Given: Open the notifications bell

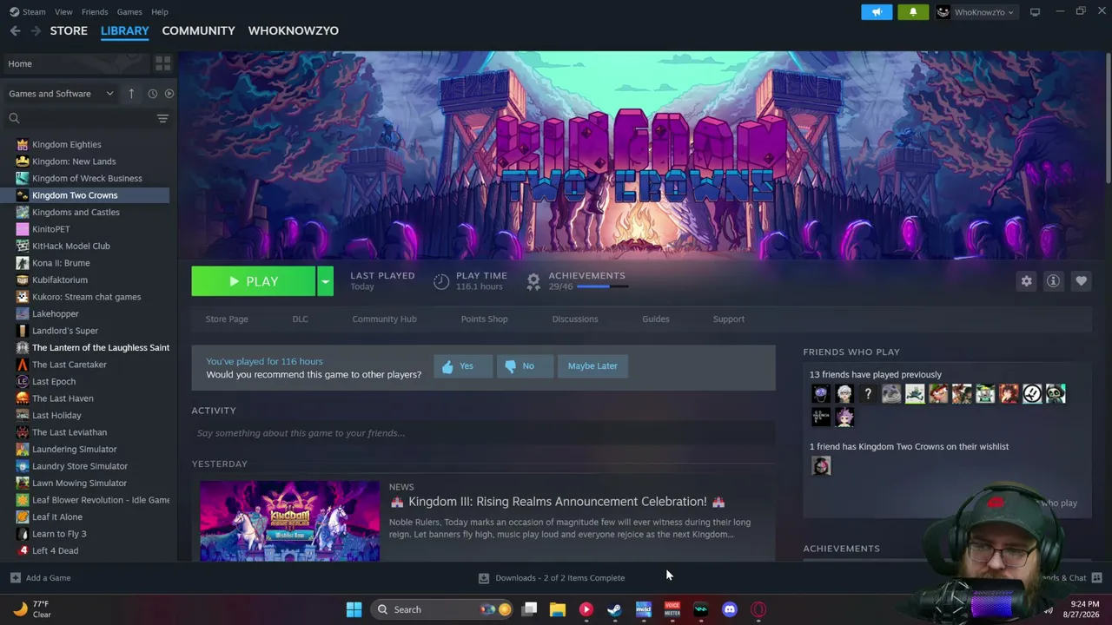Looking at the screenshot, I should 913,12.
